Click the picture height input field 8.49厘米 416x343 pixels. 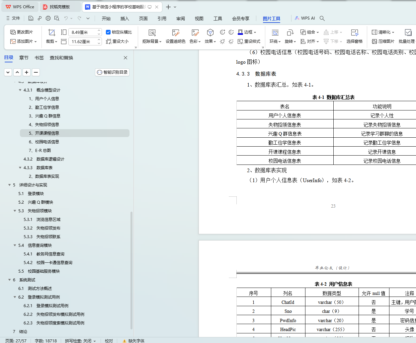point(83,32)
